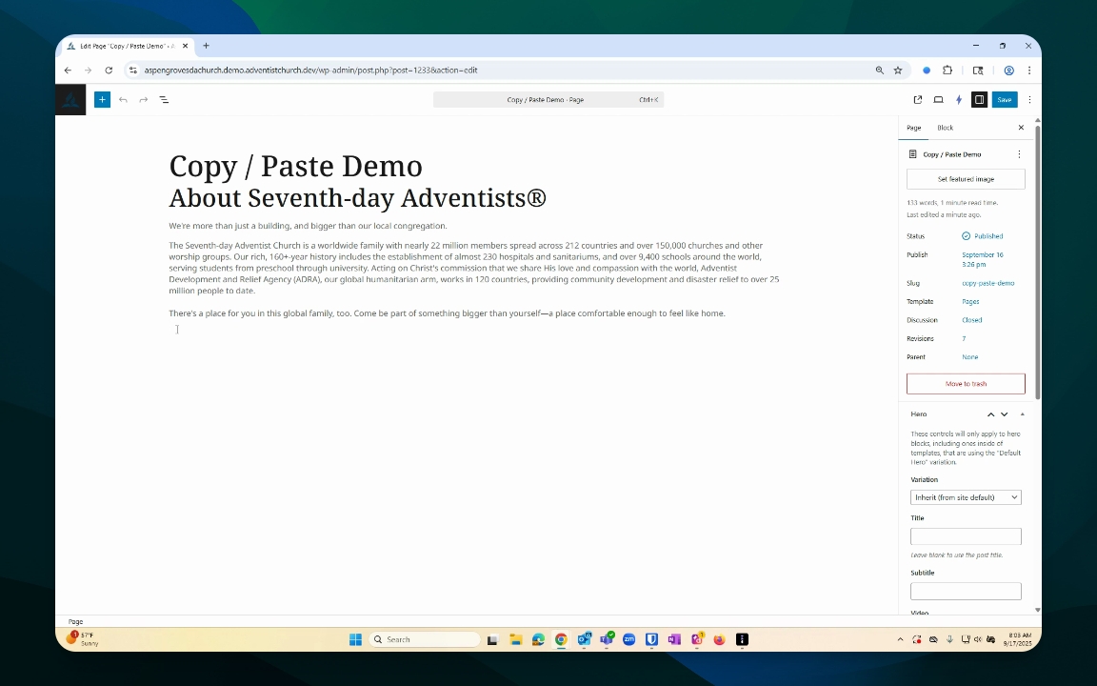
Task: Click the Hero Title input field
Action: [x=966, y=536]
